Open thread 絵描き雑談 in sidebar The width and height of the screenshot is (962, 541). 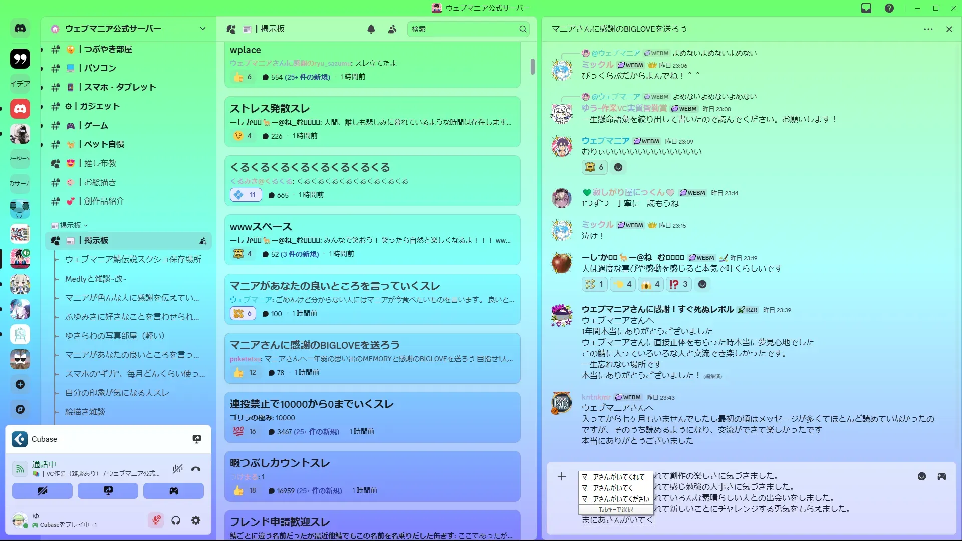[x=85, y=412]
